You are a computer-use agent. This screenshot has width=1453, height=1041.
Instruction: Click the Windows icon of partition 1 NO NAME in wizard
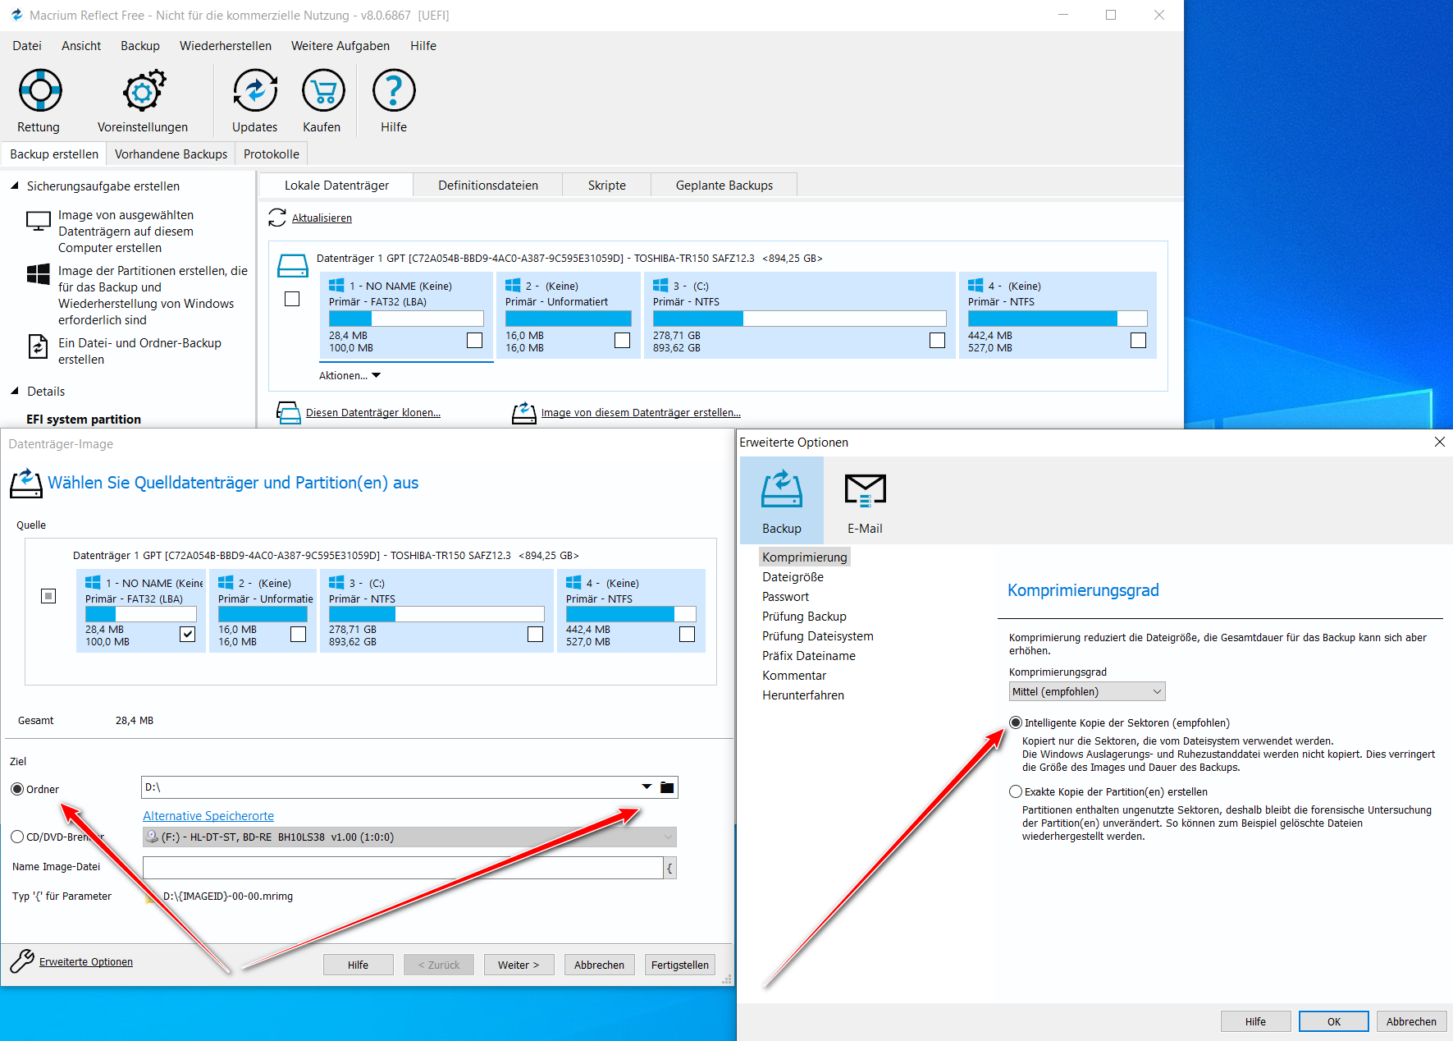point(93,582)
